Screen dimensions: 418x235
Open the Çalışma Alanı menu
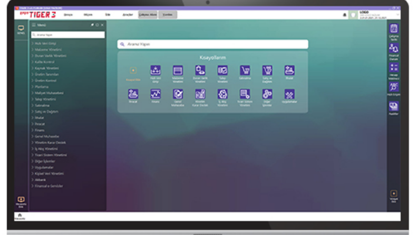click(x=148, y=15)
